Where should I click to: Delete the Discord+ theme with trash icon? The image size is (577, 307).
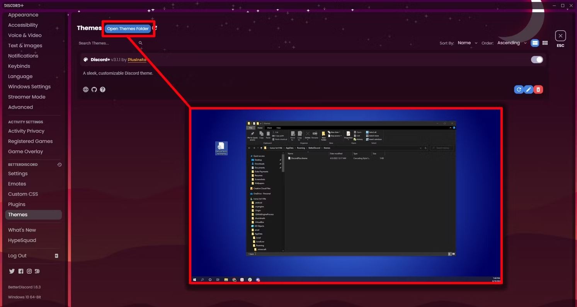pyautogui.click(x=538, y=90)
